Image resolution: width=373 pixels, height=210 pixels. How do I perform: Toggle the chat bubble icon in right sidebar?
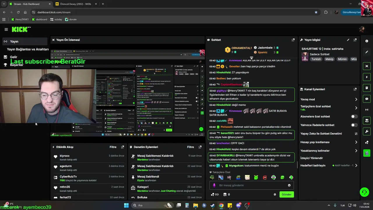point(367,99)
